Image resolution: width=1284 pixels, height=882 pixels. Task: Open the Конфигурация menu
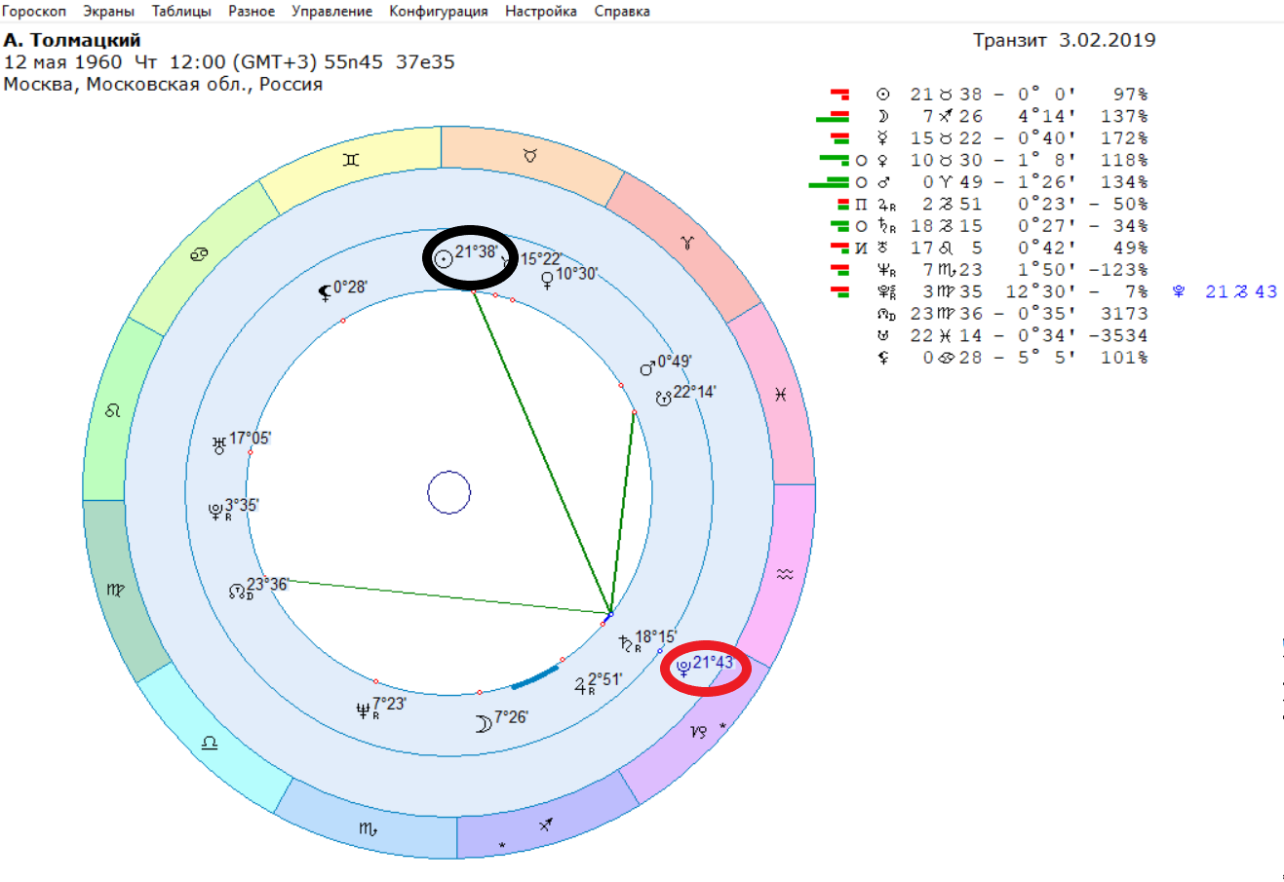tap(439, 12)
